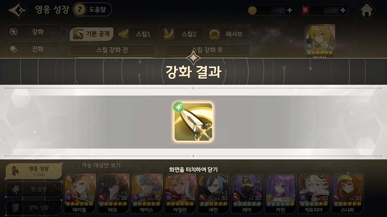
Task: Add red gems with plus icon
Action: point(342,10)
